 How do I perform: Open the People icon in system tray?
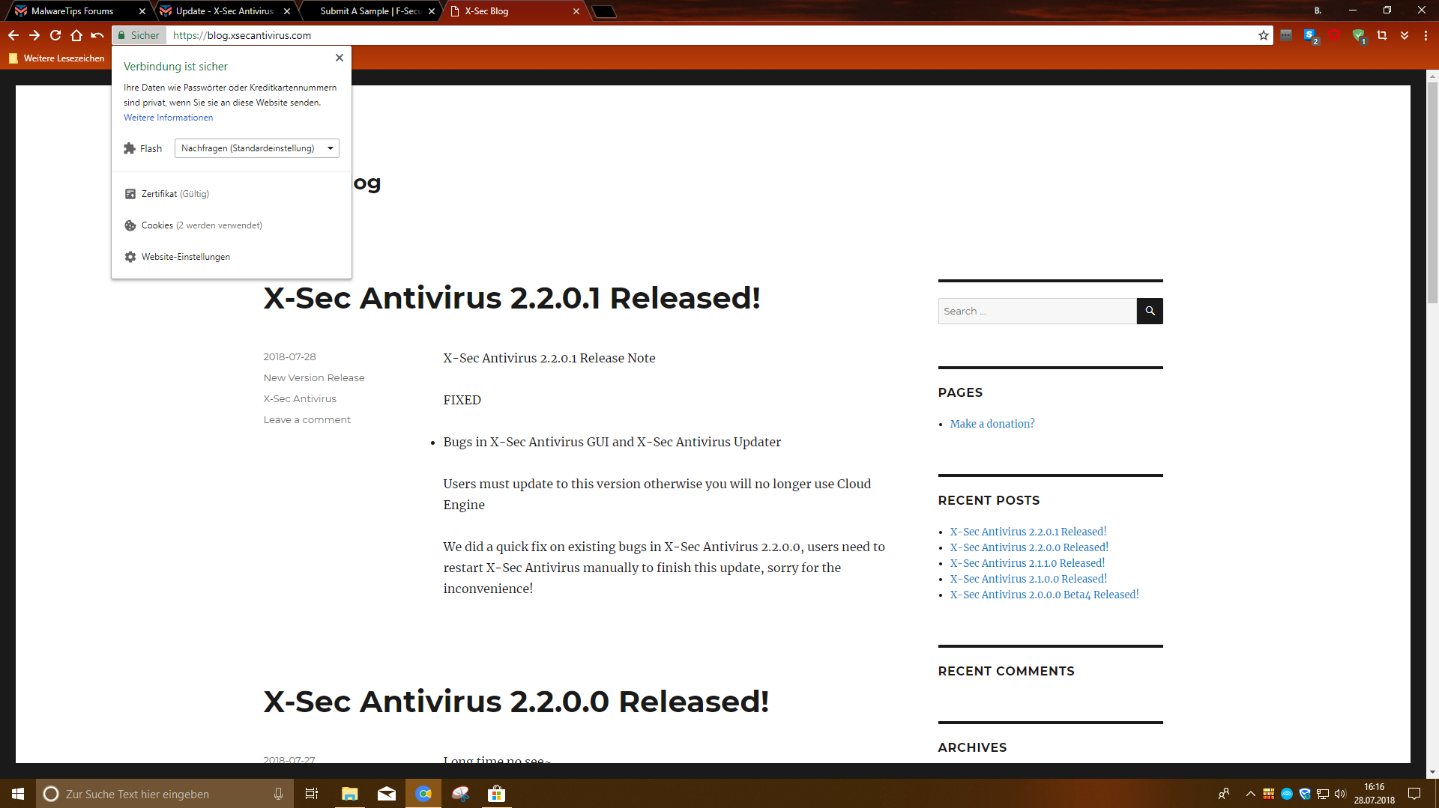(x=1224, y=794)
